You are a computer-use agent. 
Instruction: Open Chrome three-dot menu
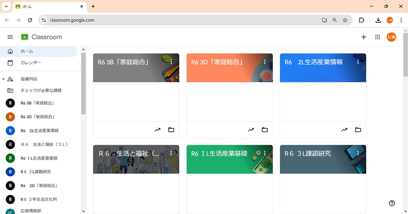click(401, 20)
